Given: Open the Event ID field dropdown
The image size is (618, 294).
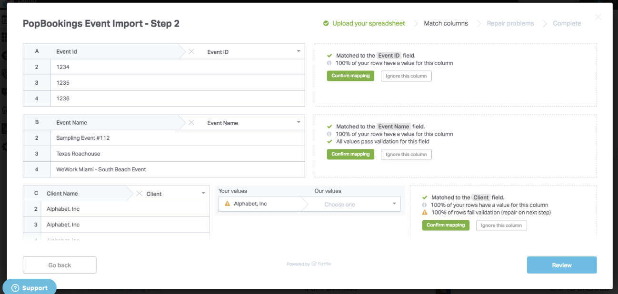Looking at the screenshot, I should pyautogui.click(x=299, y=51).
